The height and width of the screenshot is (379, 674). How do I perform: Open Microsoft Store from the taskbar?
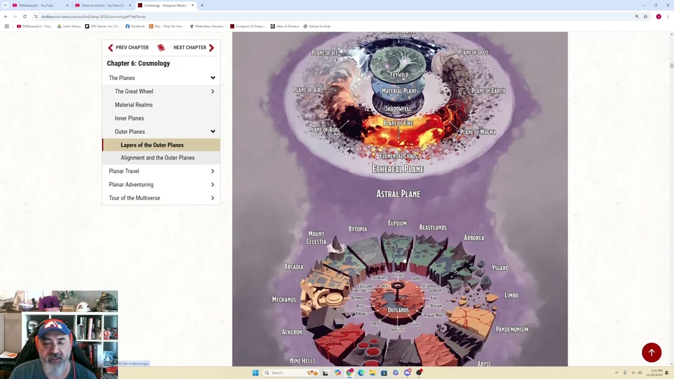click(384, 373)
